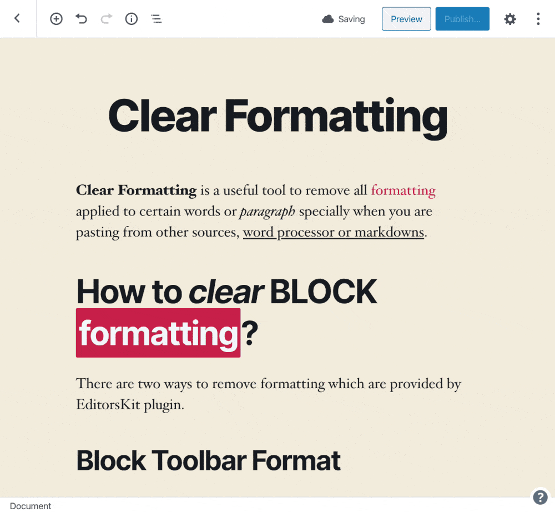Click the Saving cloud status indicator
Image resolution: width=555 pixels, height=512 pixels.
point(344,19)
